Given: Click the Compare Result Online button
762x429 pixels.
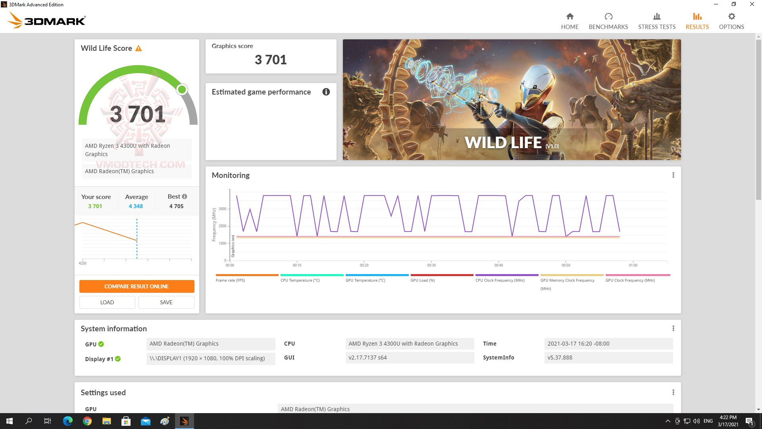Looking at the screenshot, I should click(x=137, y=286).
